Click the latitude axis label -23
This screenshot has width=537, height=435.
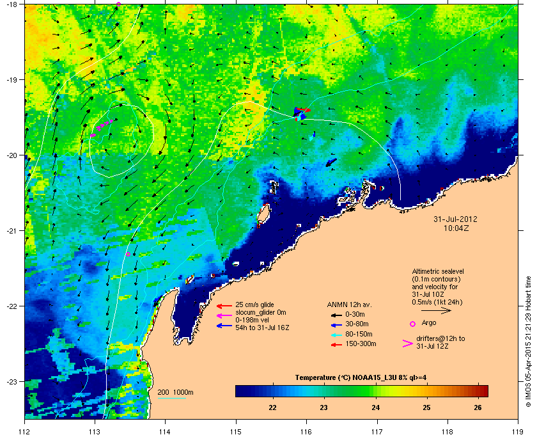(12, 381)
